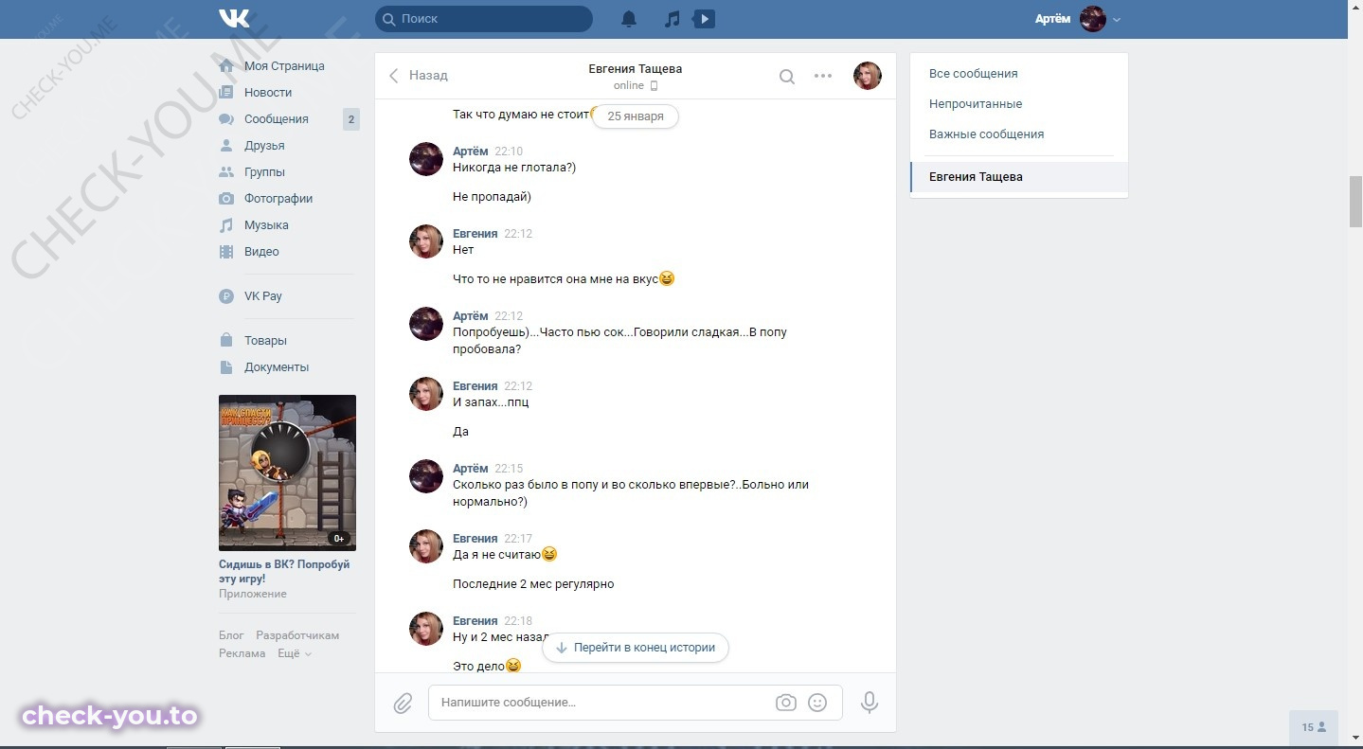
Task: Open Новости in the sidebar
Action: click(x=268, y=93)
